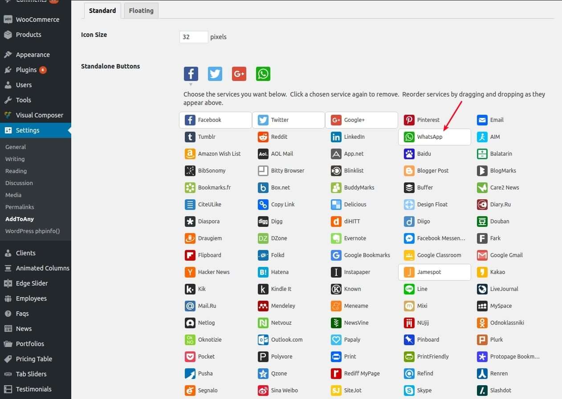Click the Google+ standalone button icon
Viewport: 562px width, 399px height.
click(x=239, y=74)
